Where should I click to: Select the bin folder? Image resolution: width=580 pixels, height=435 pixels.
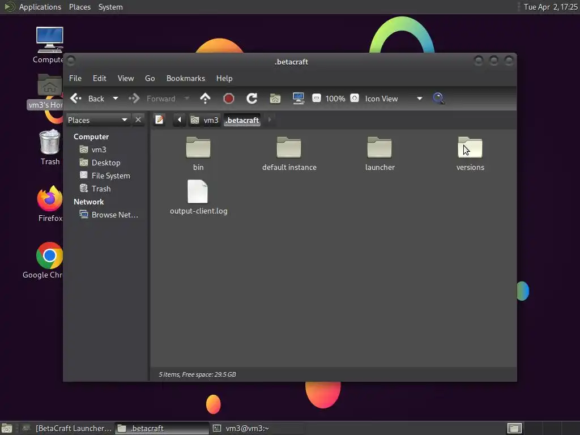pos(198,153)
